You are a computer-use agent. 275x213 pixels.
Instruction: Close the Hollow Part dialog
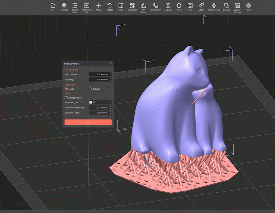111,63
